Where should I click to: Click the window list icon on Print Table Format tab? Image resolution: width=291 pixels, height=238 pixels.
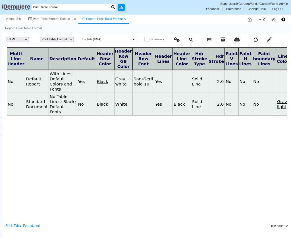click(x=30, y=19)
